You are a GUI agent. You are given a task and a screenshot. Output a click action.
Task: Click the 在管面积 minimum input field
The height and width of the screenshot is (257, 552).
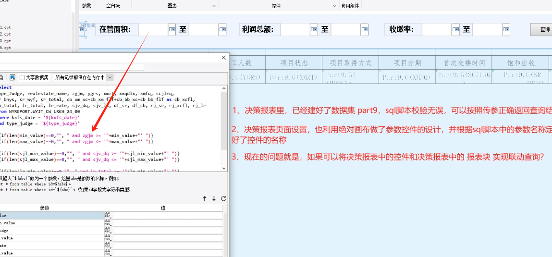click(153, 30)
